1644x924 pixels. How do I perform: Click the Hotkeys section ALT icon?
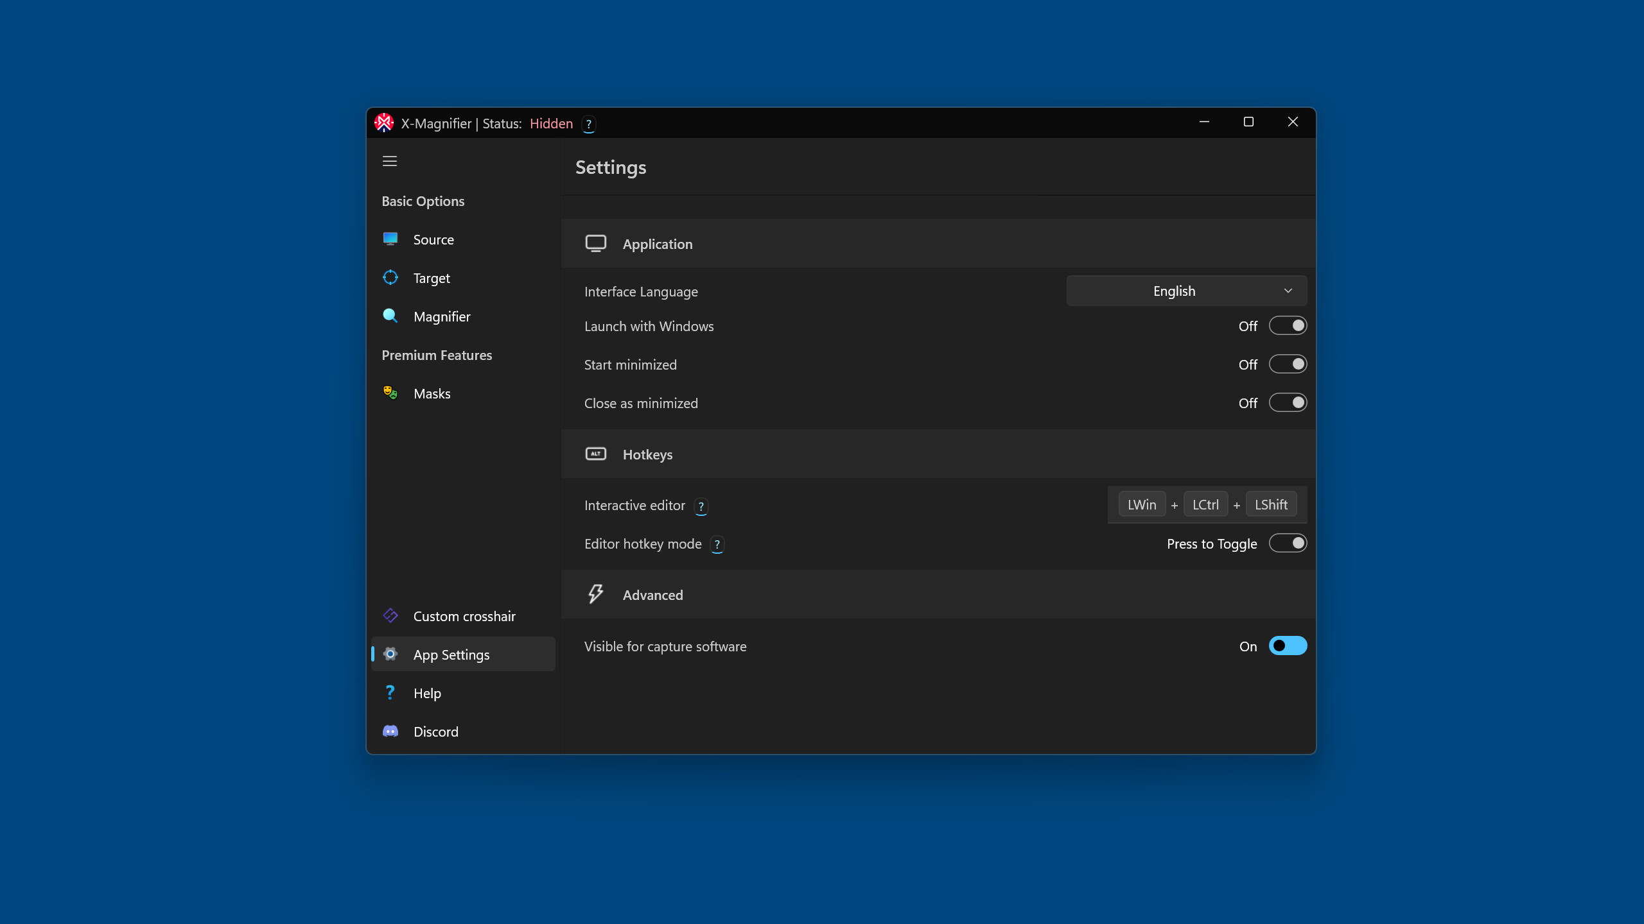(x=595, y=454)
